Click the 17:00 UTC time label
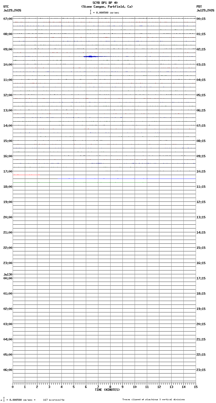This screenshot has width=216, height=403. (8, 171)
